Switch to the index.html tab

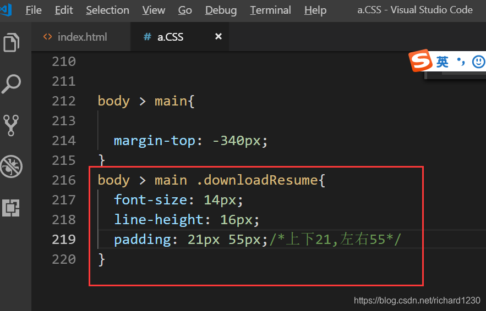click(x=81, y=37)
